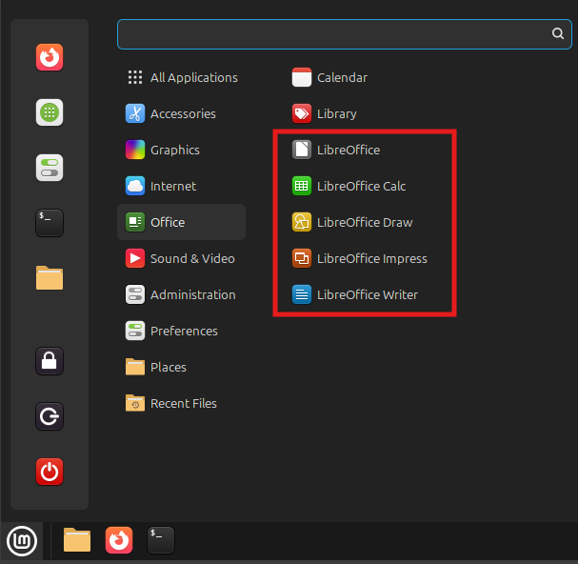Click the All Applications grid icon
The width and height of the screenshot is (578, 564).
click(x=135, y=77)
